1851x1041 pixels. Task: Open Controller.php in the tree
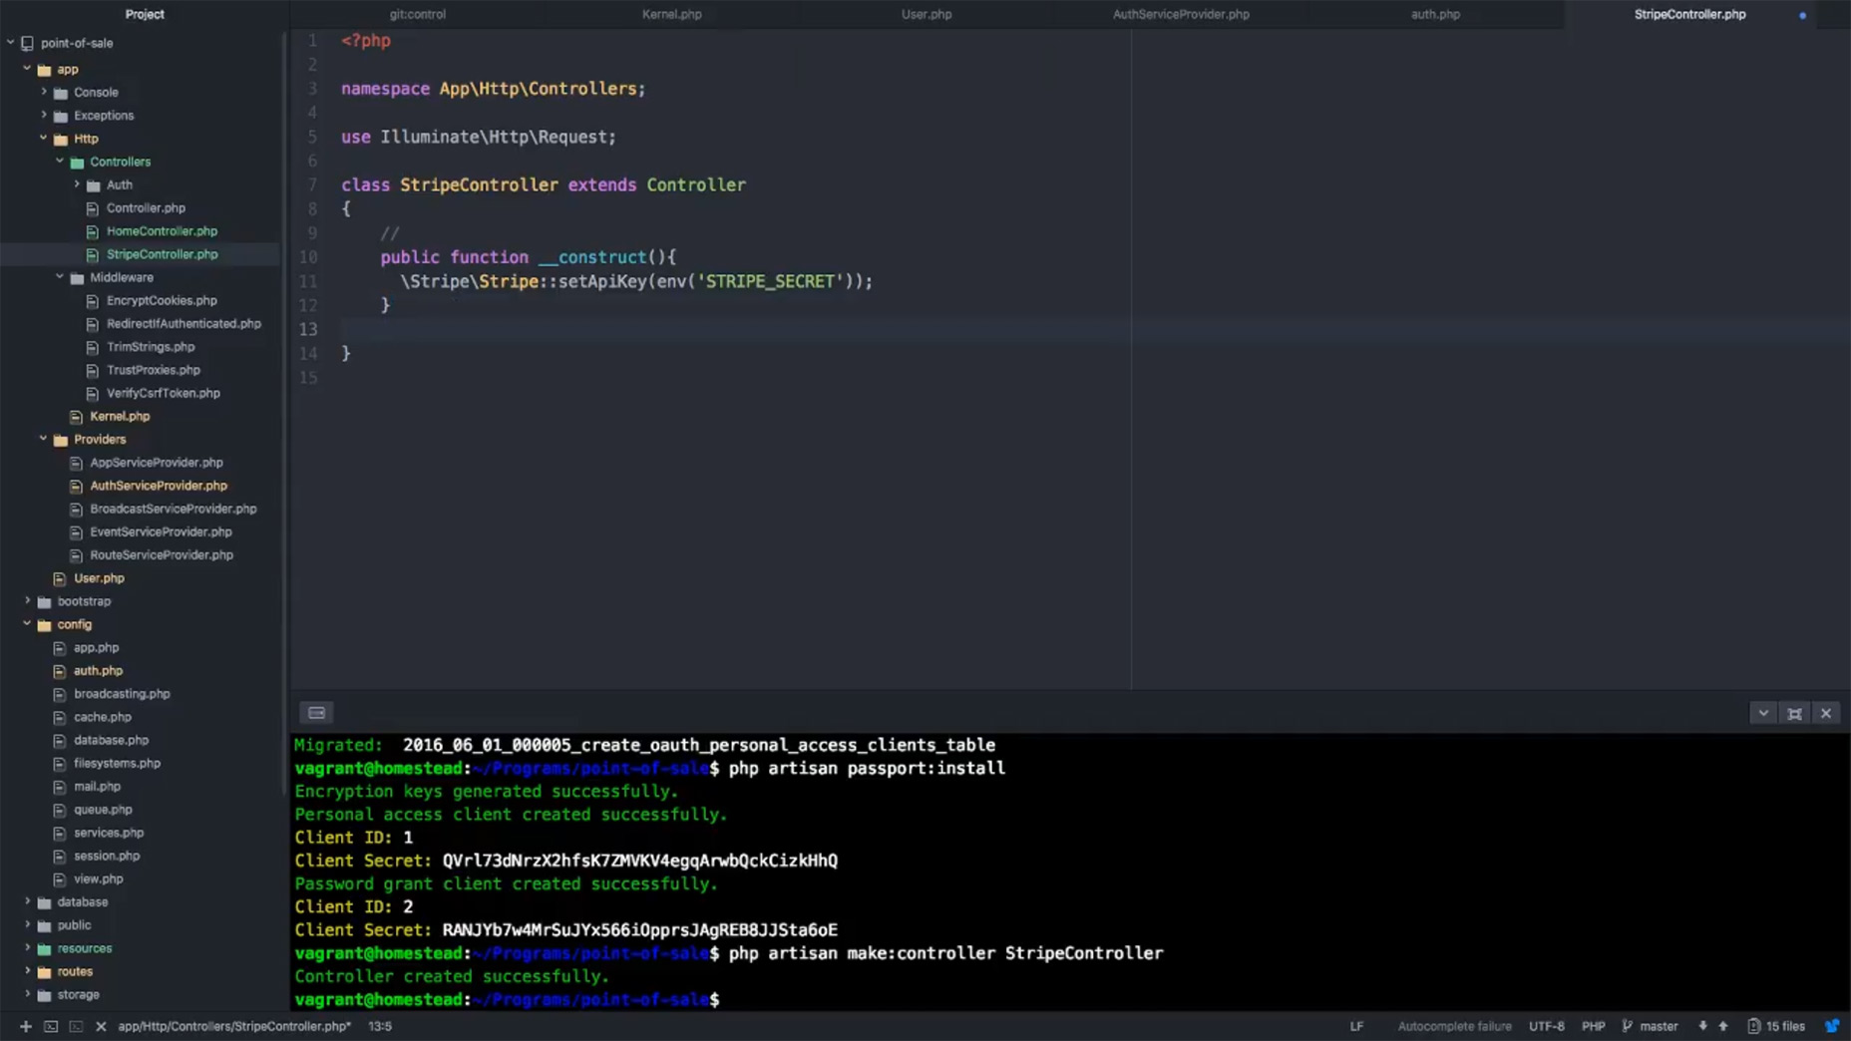click(x=146, y=207)
